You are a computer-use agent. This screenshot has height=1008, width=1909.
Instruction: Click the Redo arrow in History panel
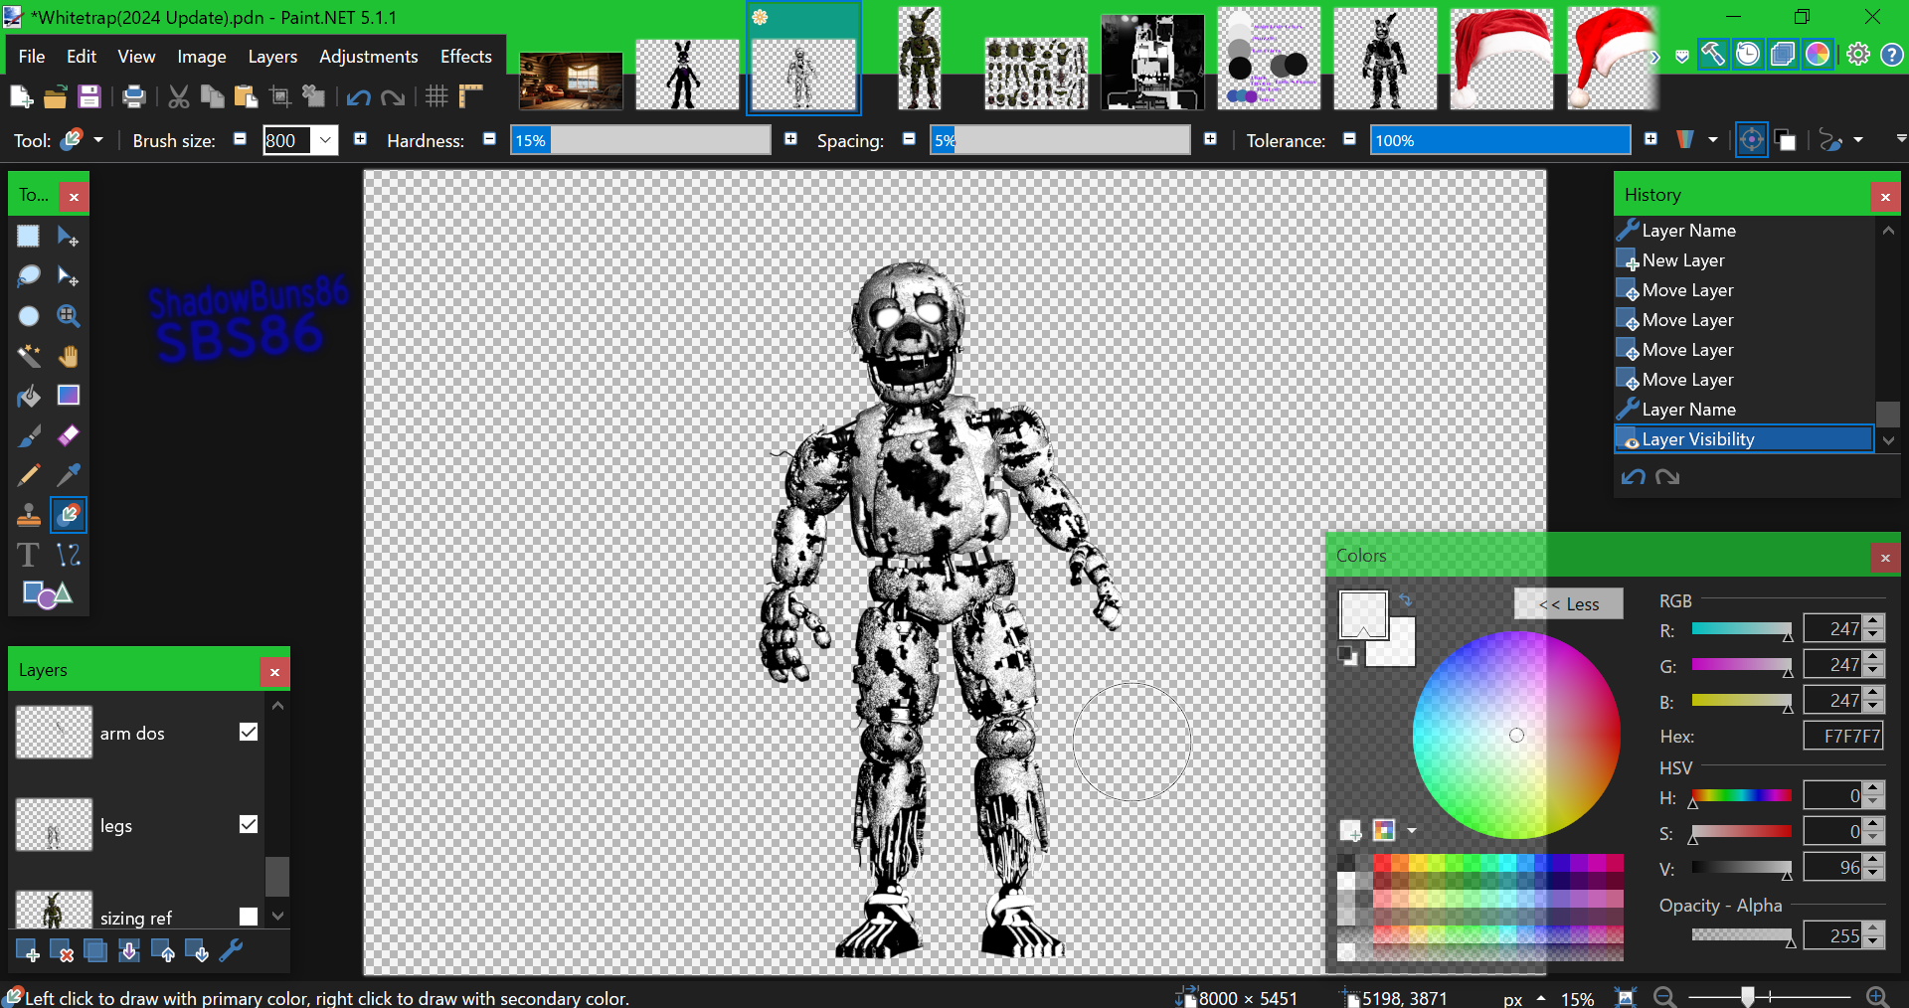coord(1667,477)
